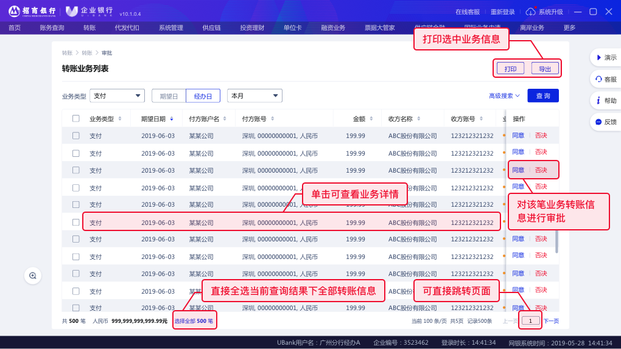Screen dimensions: 621x349
Task: Toggle the select-all checkbox in table header
Action: click(x=76, y=119)
